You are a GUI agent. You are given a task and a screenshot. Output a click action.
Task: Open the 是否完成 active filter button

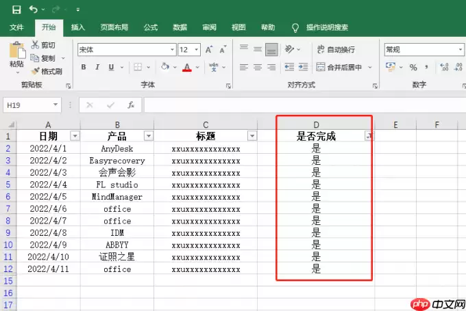pos(369,136)
